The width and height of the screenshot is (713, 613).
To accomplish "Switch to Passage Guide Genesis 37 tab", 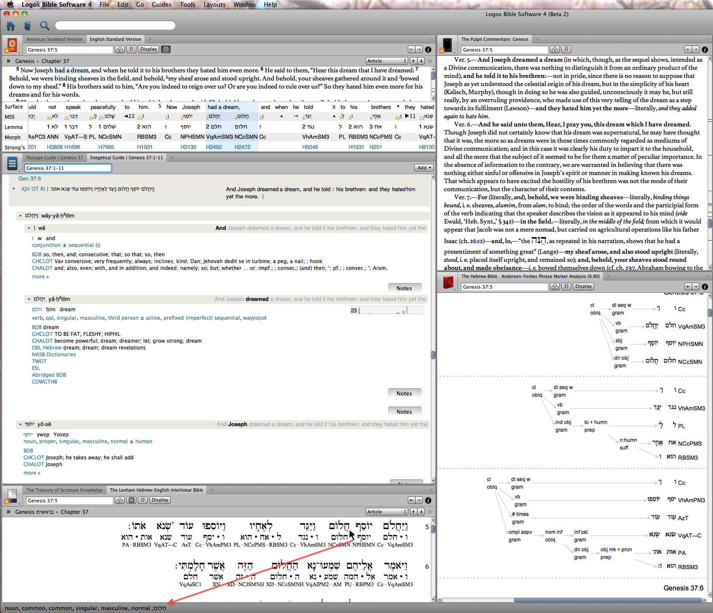I will pos(55,158).
